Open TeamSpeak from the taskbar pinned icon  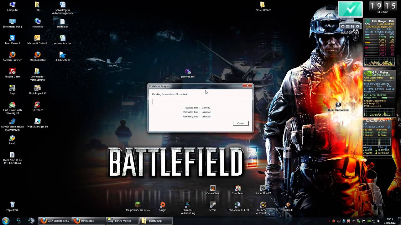[31, 221]
